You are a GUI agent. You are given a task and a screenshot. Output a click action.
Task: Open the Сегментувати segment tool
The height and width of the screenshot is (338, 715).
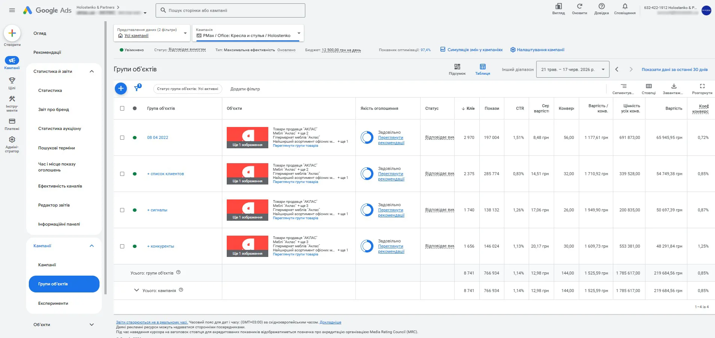(623, 89)
